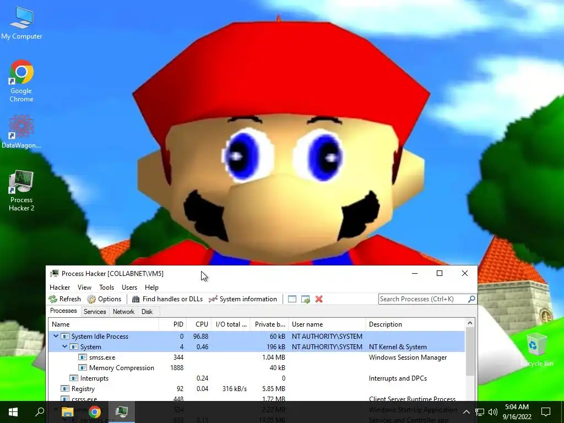Select the Registry process row
Viewport: 564px width, 423px height.
[x=257, y=388]
